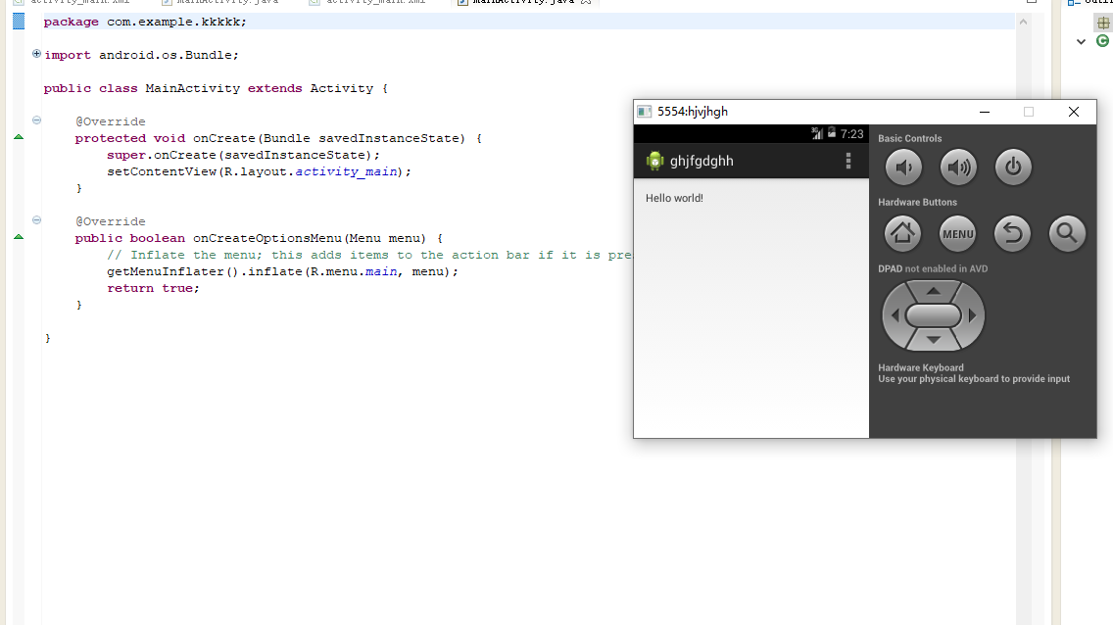Click the Android app icon beside ghjfgdghh
The image size is (1113, 625).
(x=654, y=161)
